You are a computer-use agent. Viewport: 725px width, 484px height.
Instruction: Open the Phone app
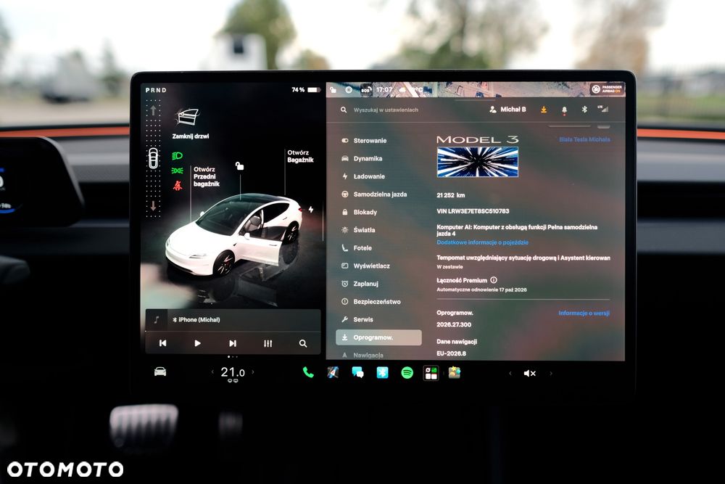click(x=308, y=372)
